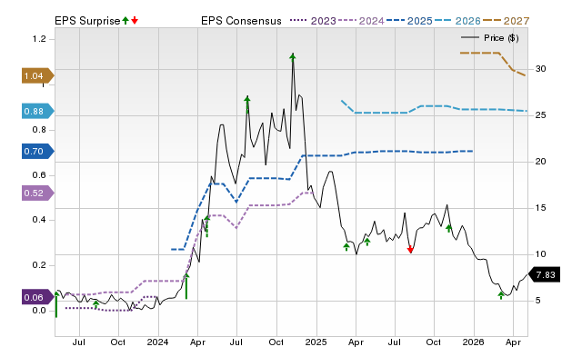
Task: Click the lavender 0.52 value tag
Action: click(38, 193)
